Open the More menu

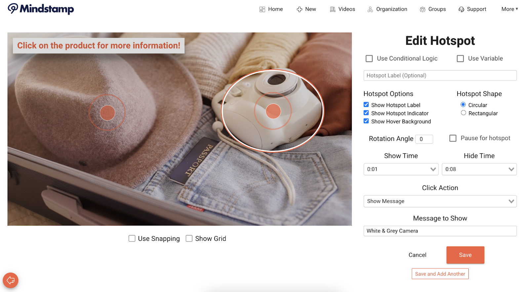pos(509,9)
